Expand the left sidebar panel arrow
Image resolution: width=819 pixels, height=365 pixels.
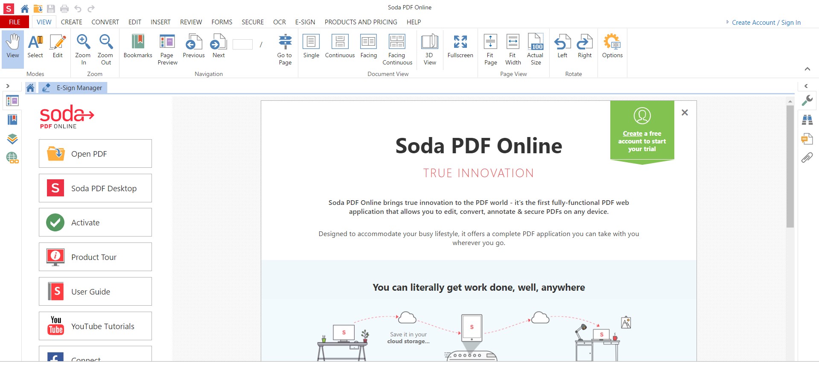(8, 86)
